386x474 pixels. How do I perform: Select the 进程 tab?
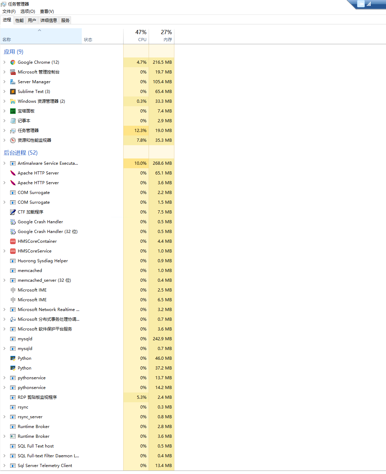click(7, 20)
